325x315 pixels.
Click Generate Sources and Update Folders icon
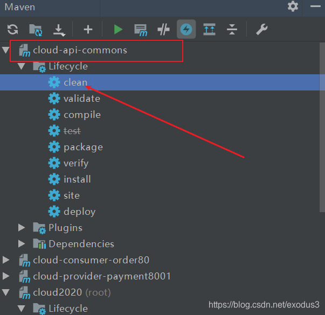tap(36, 30)
